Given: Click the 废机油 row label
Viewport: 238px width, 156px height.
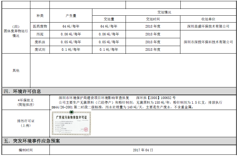Looking at the screenshot, I should (x=40, y=42).
